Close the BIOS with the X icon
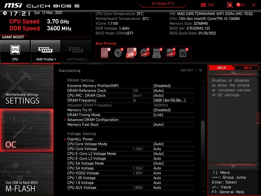Viewport: 261px width, 196px height. pos(254,5)
